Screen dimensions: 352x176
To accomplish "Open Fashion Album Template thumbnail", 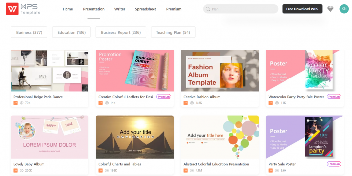I will [220, 71].
